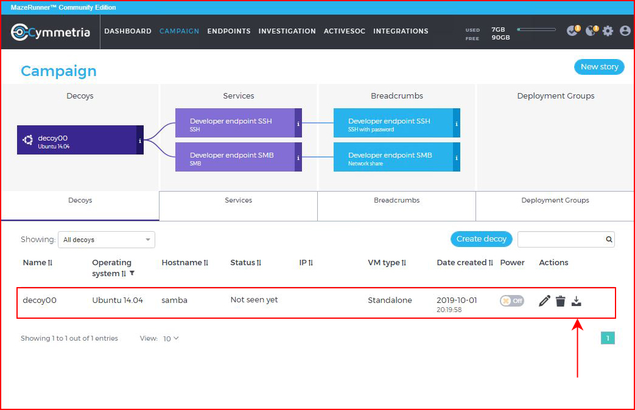Click info icon on SMB service node
Image resolution: width=635 pixels, height=410 pixels.
(x=298, y=157)
